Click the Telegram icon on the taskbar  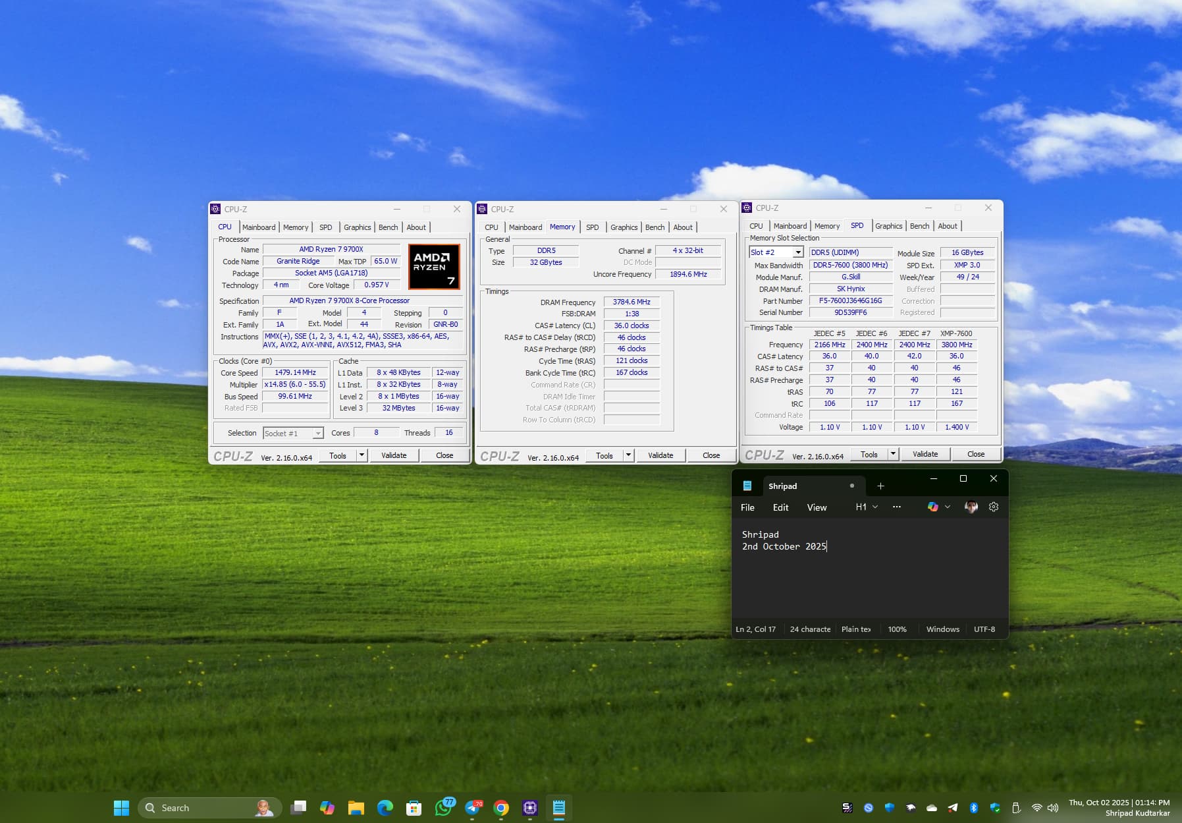[472, 808]
